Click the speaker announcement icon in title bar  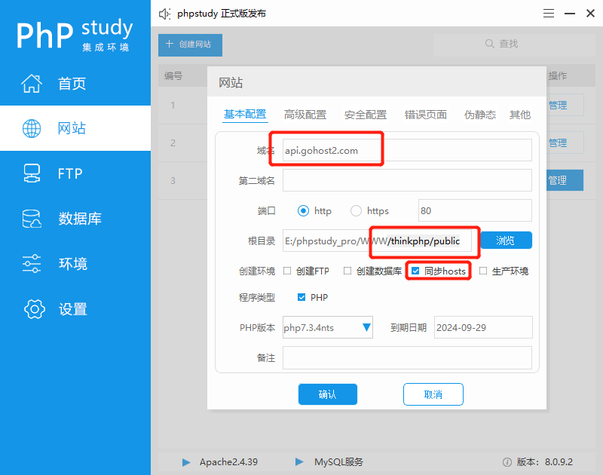[164, 14]
